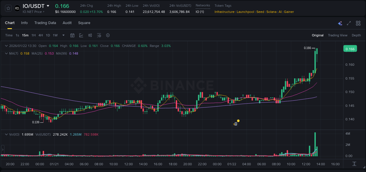The height and width of the screenshot is (172, 366).
Task: Collapse the MA indicator row
Action: (6, 53)
